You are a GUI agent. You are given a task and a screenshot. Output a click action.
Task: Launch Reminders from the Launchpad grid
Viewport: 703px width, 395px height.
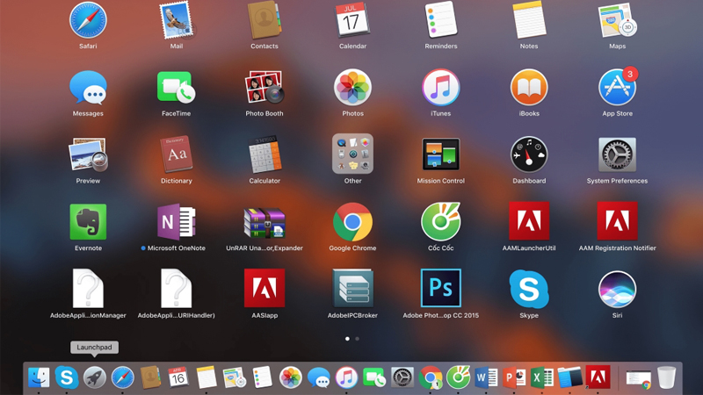point(441,20)
